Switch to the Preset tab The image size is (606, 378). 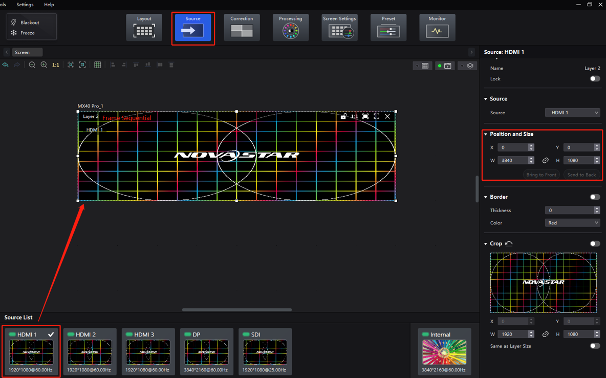(x=388, y=28)
